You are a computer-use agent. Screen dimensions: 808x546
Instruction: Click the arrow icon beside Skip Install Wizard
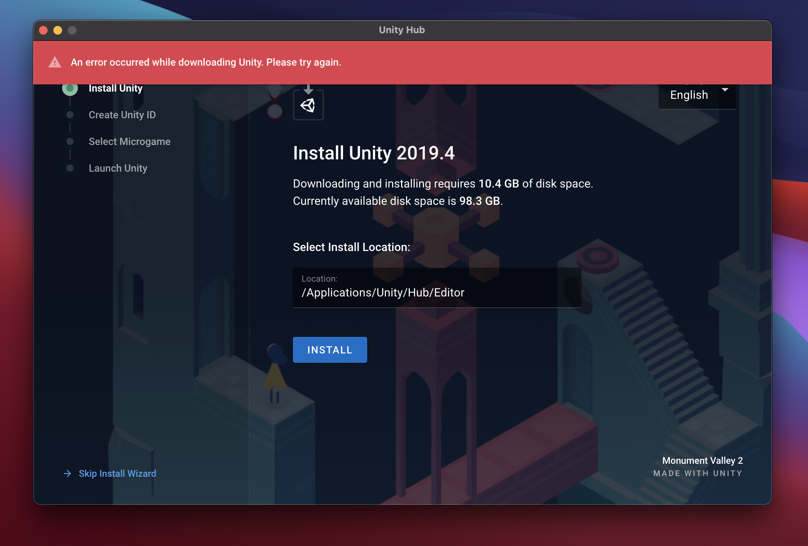tap(67, 473)
